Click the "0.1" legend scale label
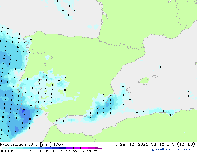 [x=3, y=151]
